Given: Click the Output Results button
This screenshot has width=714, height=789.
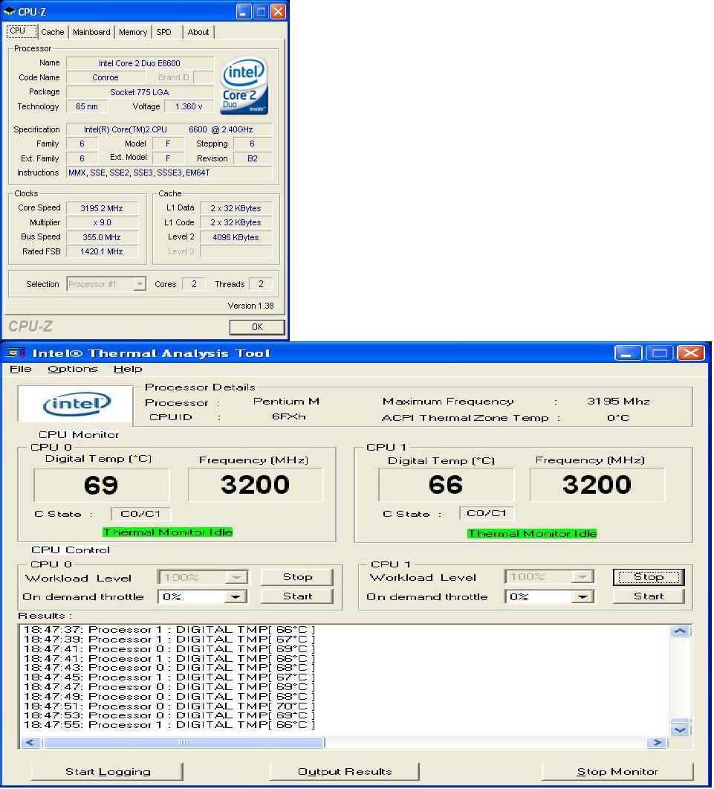Looking at the screenshot, I should pyautogui.click(x=345, y=771).
